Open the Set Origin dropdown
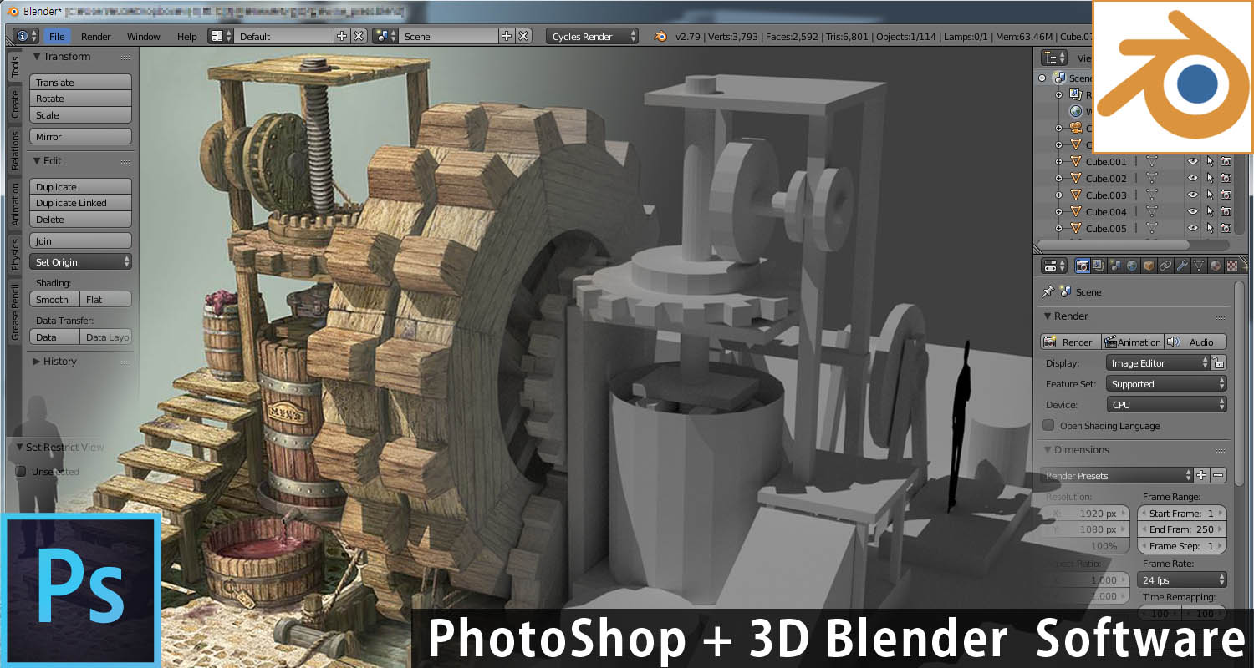Viewport: 1254px width, 668px height. pyautogui.click(x=81, y=262)
